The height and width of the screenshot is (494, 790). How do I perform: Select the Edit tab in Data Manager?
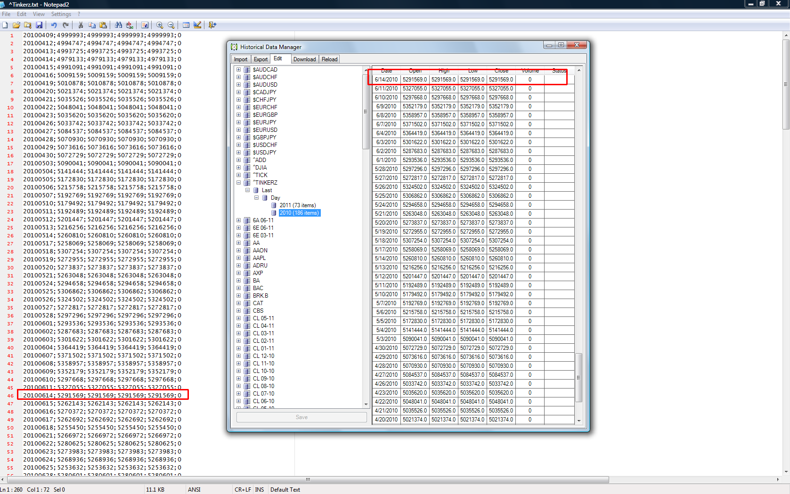(x=279, y=59)
